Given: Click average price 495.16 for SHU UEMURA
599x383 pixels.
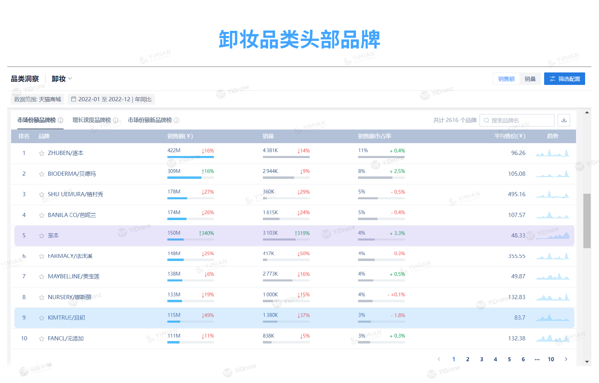Looking at the screenshot, I should (x=517, y=194).
